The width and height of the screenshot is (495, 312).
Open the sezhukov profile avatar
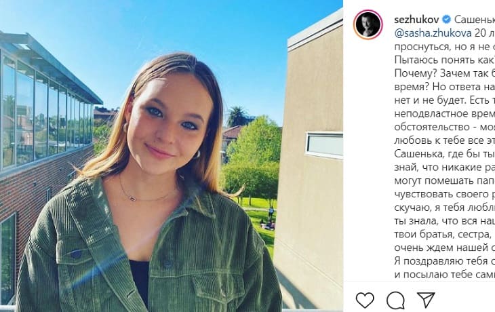[x=368, y=25]
